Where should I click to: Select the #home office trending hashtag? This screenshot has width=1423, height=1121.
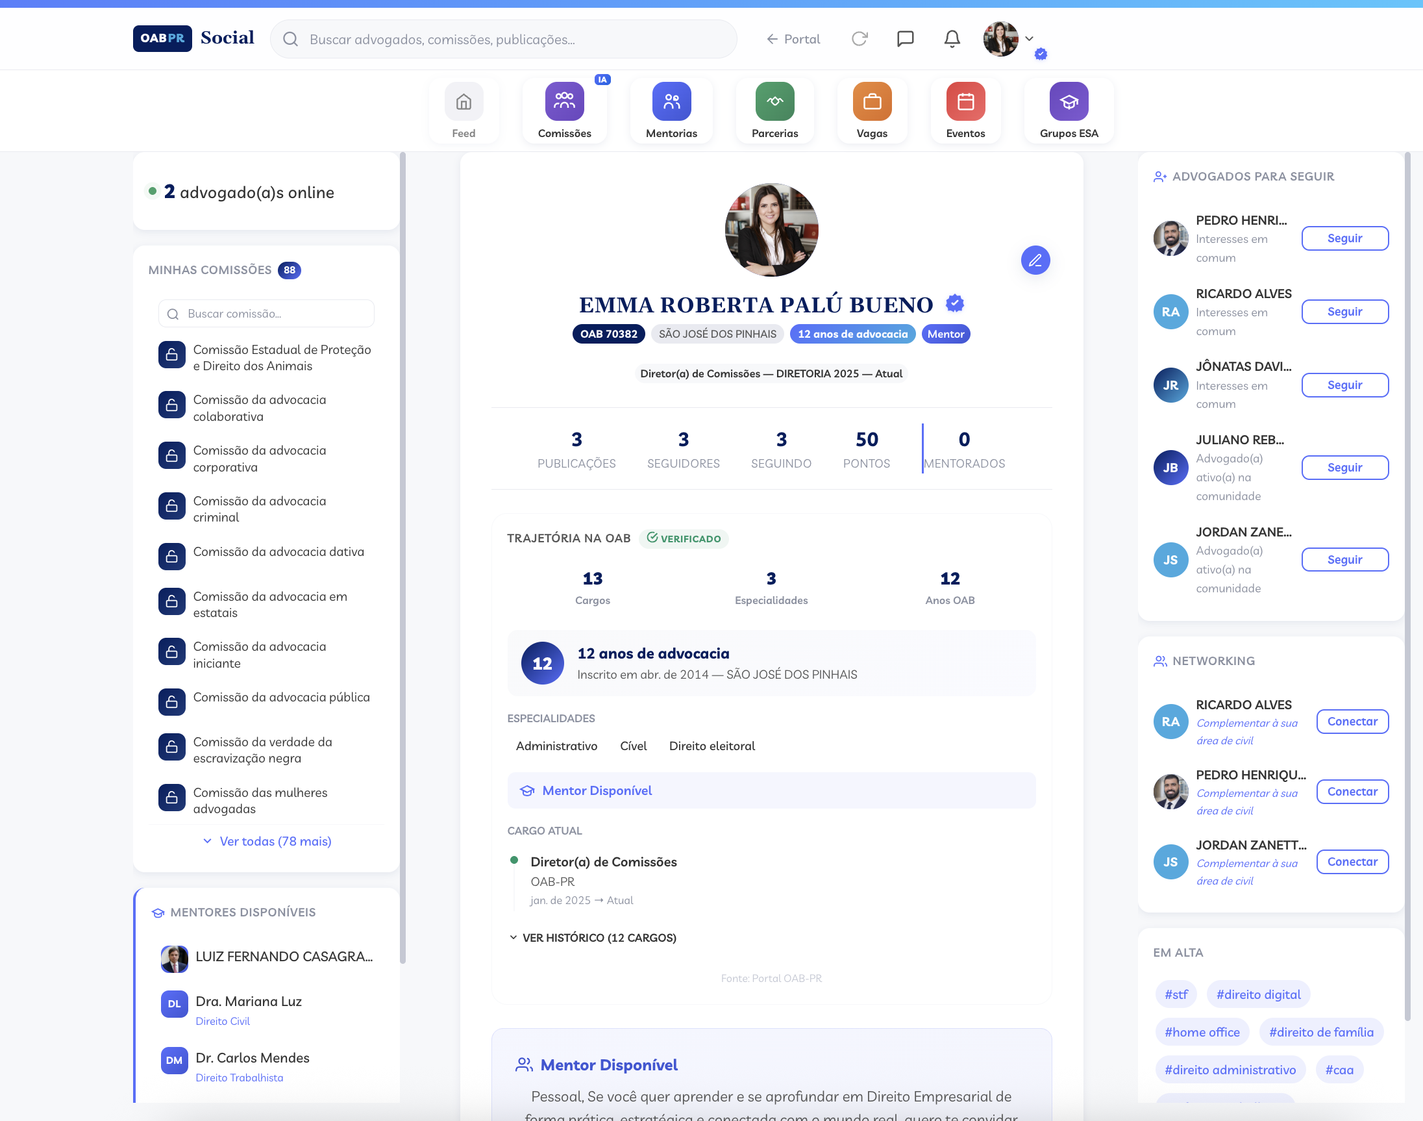[1202, 1031]
